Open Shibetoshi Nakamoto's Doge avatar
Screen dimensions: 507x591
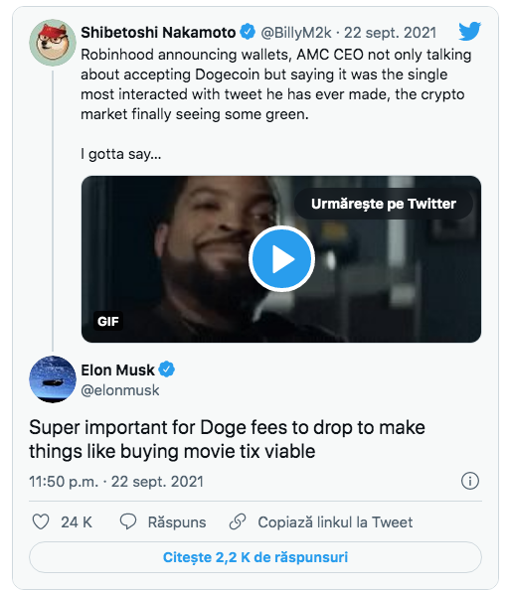[53, 43]
